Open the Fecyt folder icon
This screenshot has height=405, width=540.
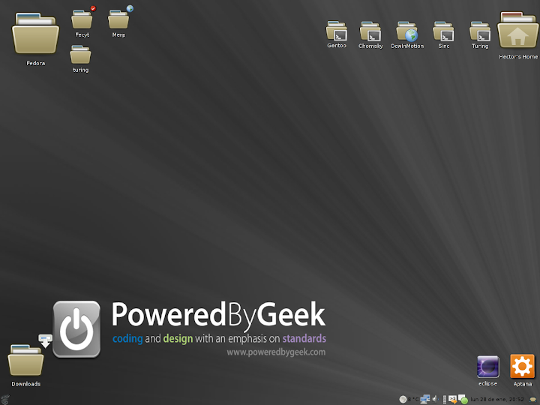[82, 19]
